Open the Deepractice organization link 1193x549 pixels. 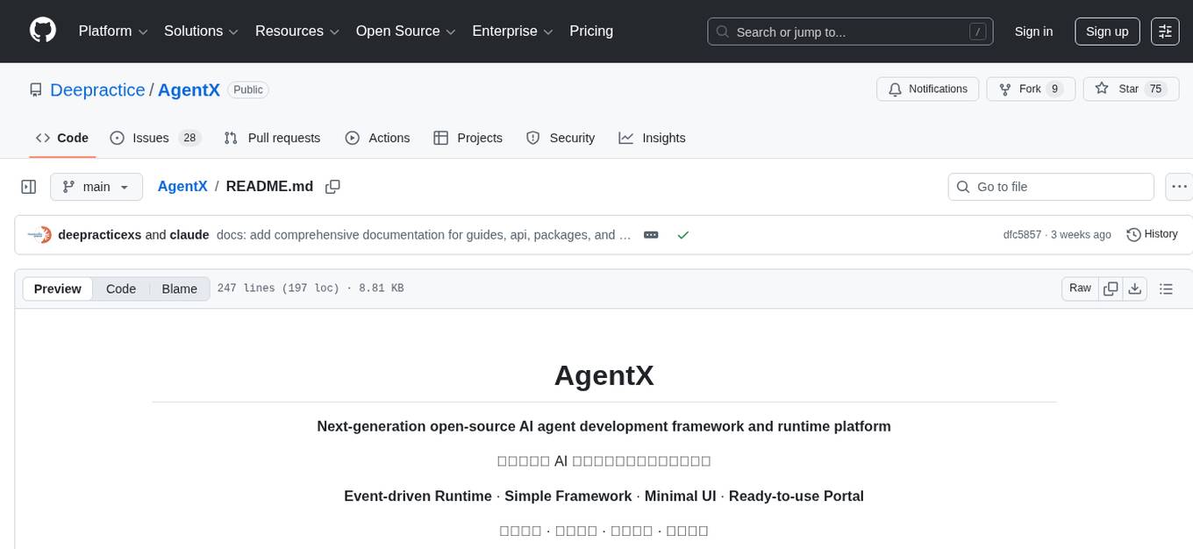pyautogui.click(x=96, y=89)
